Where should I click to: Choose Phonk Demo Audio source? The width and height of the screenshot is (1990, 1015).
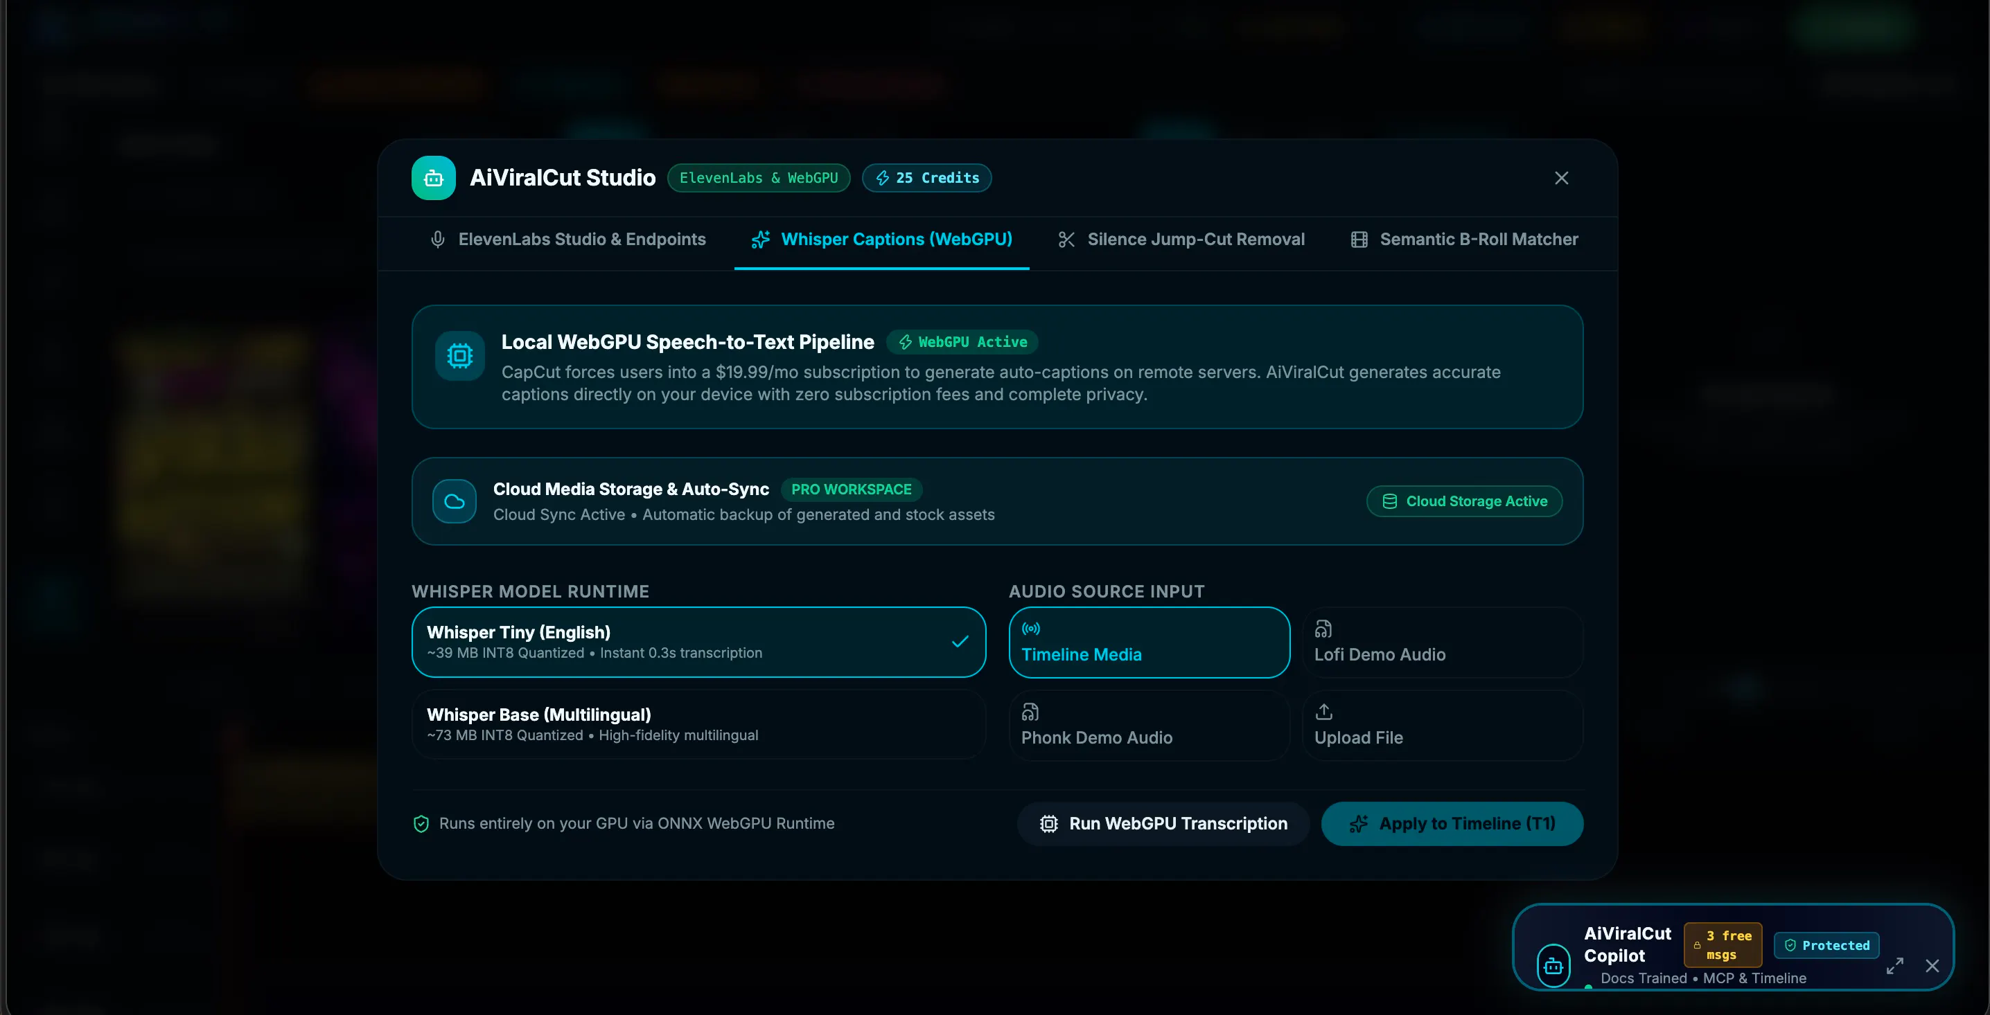pos(1149,726)
